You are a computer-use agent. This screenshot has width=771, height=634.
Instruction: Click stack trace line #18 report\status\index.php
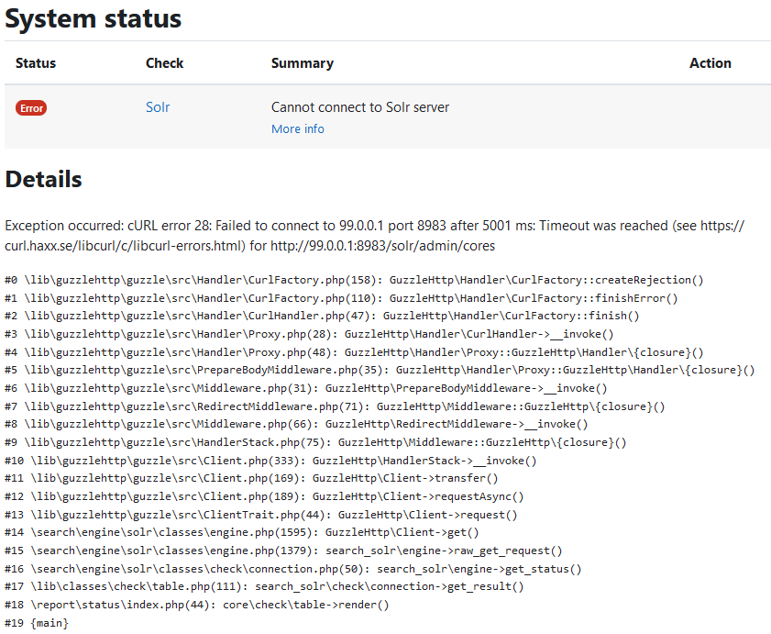tap(197, 605)
